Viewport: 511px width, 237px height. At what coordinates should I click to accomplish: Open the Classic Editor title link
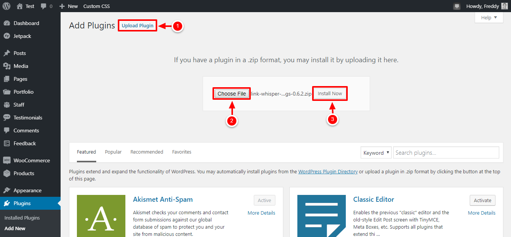coord(373,199)
